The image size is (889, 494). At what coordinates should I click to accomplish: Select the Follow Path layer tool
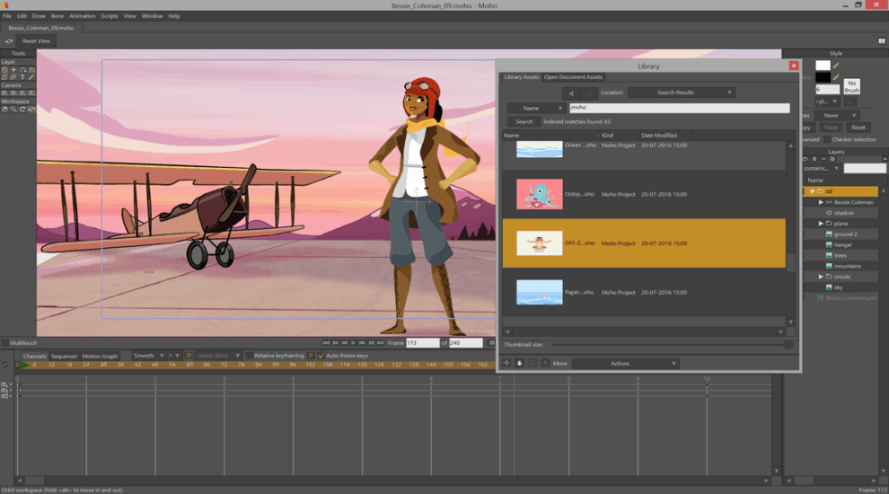22,70
